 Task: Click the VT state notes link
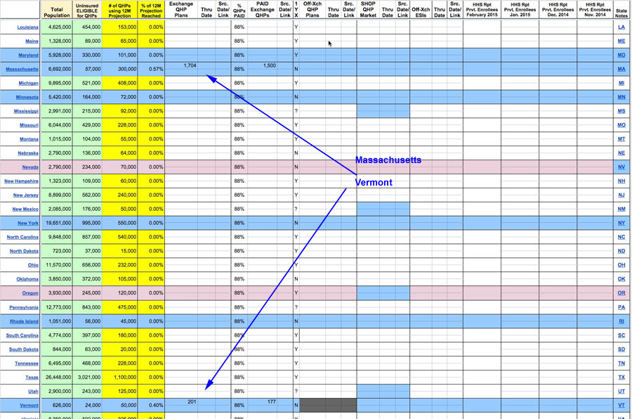click(621, 405)
